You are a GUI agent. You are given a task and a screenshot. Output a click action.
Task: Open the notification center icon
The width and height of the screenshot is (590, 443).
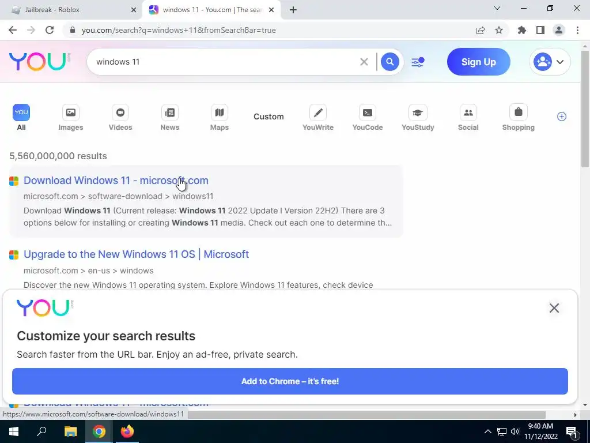[572, 431]
